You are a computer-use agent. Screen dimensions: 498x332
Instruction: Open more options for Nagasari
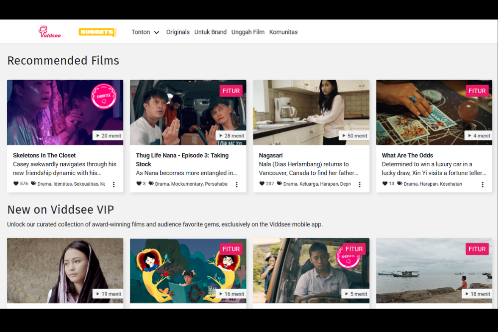pos(360,184)
